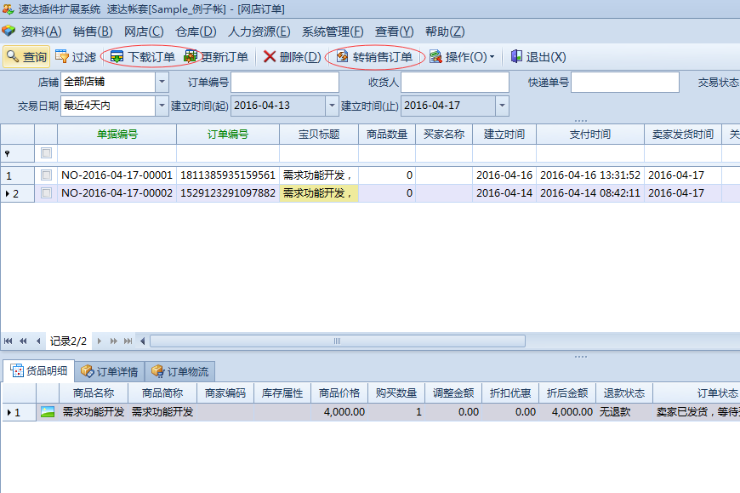Check the box for order row 1
The width and height of the screenshot is (740, 493).
point(46,175)
